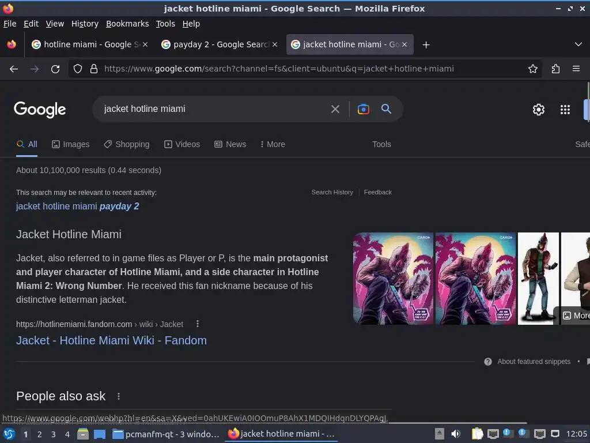Close the hotline miami tab
The width and height of the screenshot is (590, 443).
145,44
